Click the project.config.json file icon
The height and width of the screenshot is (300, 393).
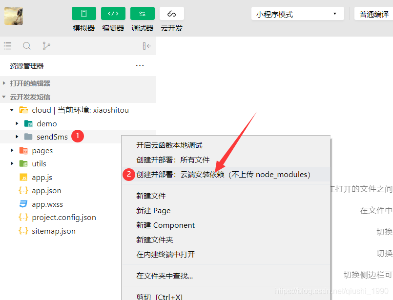click(23, 218)
